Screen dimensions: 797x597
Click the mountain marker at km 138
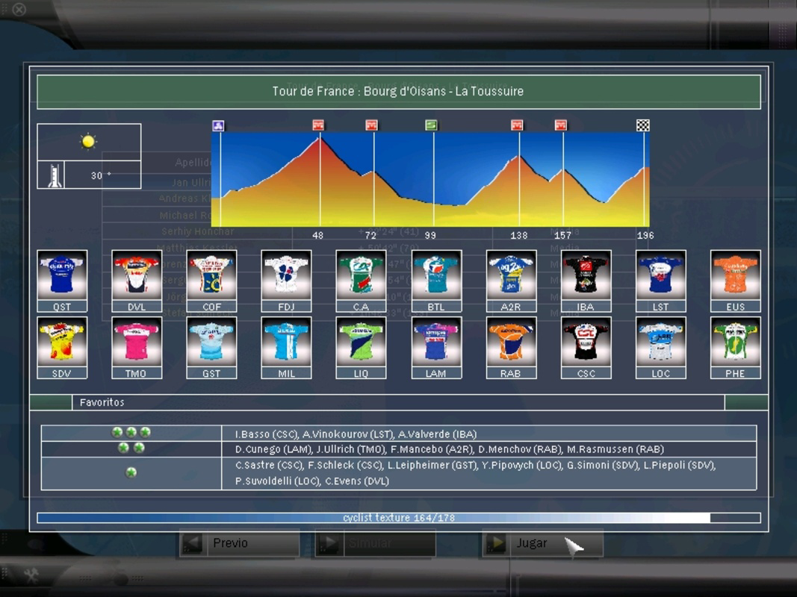517,125
